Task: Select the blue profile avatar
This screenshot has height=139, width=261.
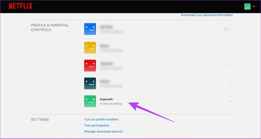Action: pyautogui.click(x=90, y=29)
